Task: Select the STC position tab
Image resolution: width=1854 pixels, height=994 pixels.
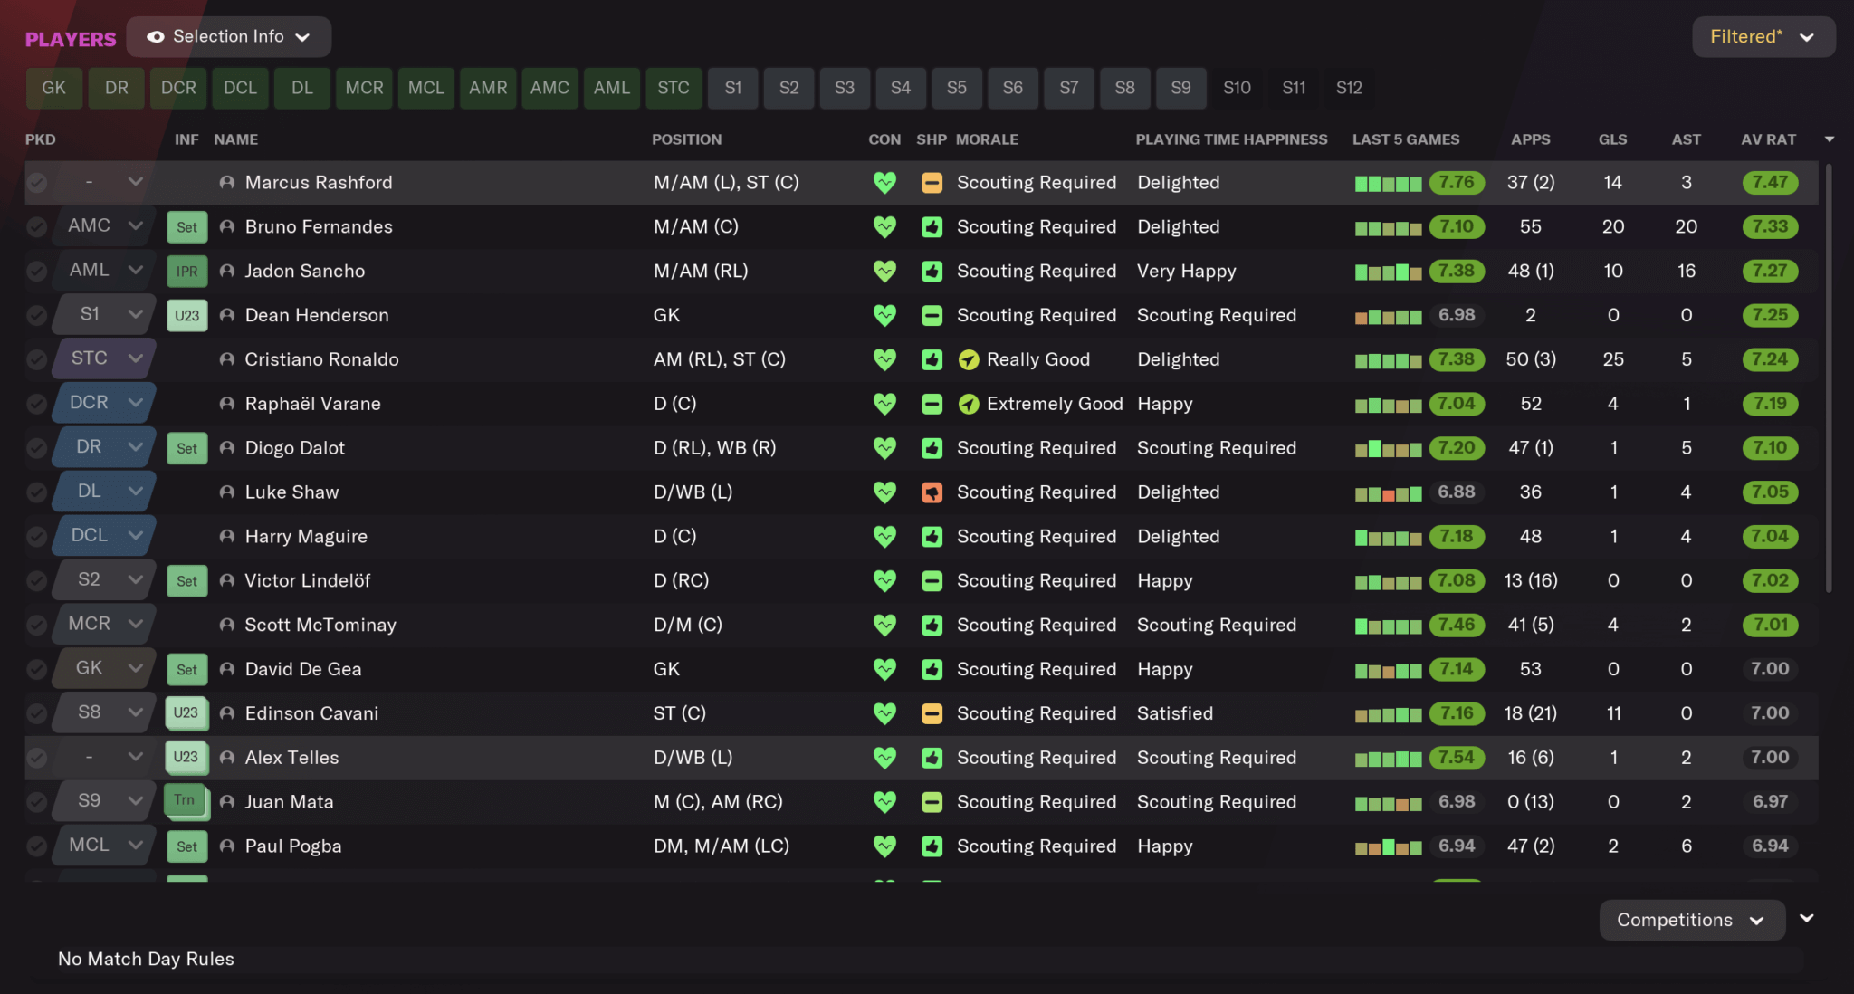Action: tap(674, 89)
